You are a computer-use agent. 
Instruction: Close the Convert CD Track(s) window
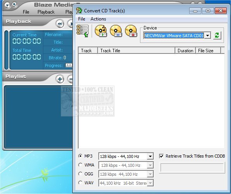[x=221, y=11]
